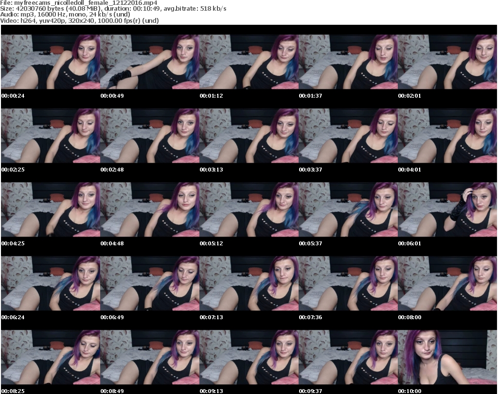Click the 00:08:25 timestamp label

(13, 391)
